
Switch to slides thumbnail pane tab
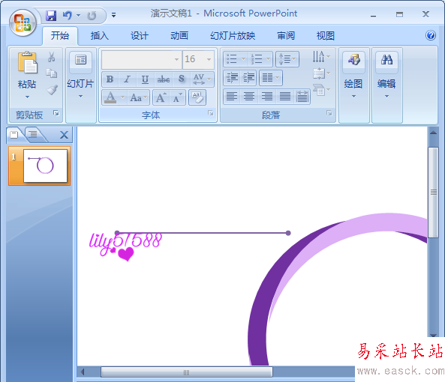14,134
